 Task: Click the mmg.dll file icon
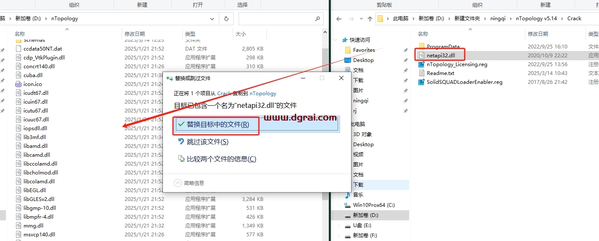(19, 225)
